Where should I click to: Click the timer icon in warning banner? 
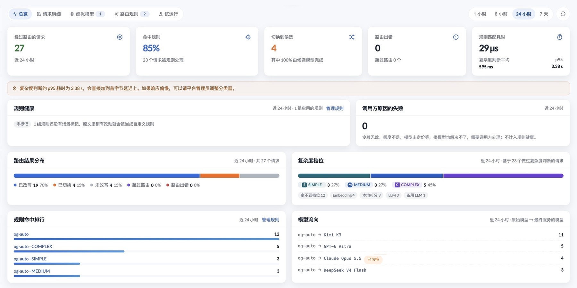point(14,88)
